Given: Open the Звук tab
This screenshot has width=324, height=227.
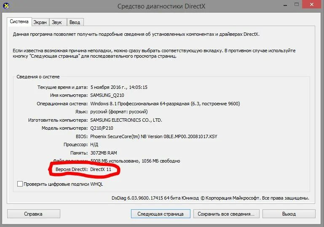Looking at the screenshot, I should click(57, 22).
